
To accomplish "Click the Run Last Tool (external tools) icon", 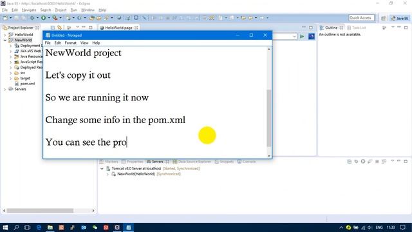I will click(x=55, y=18).
